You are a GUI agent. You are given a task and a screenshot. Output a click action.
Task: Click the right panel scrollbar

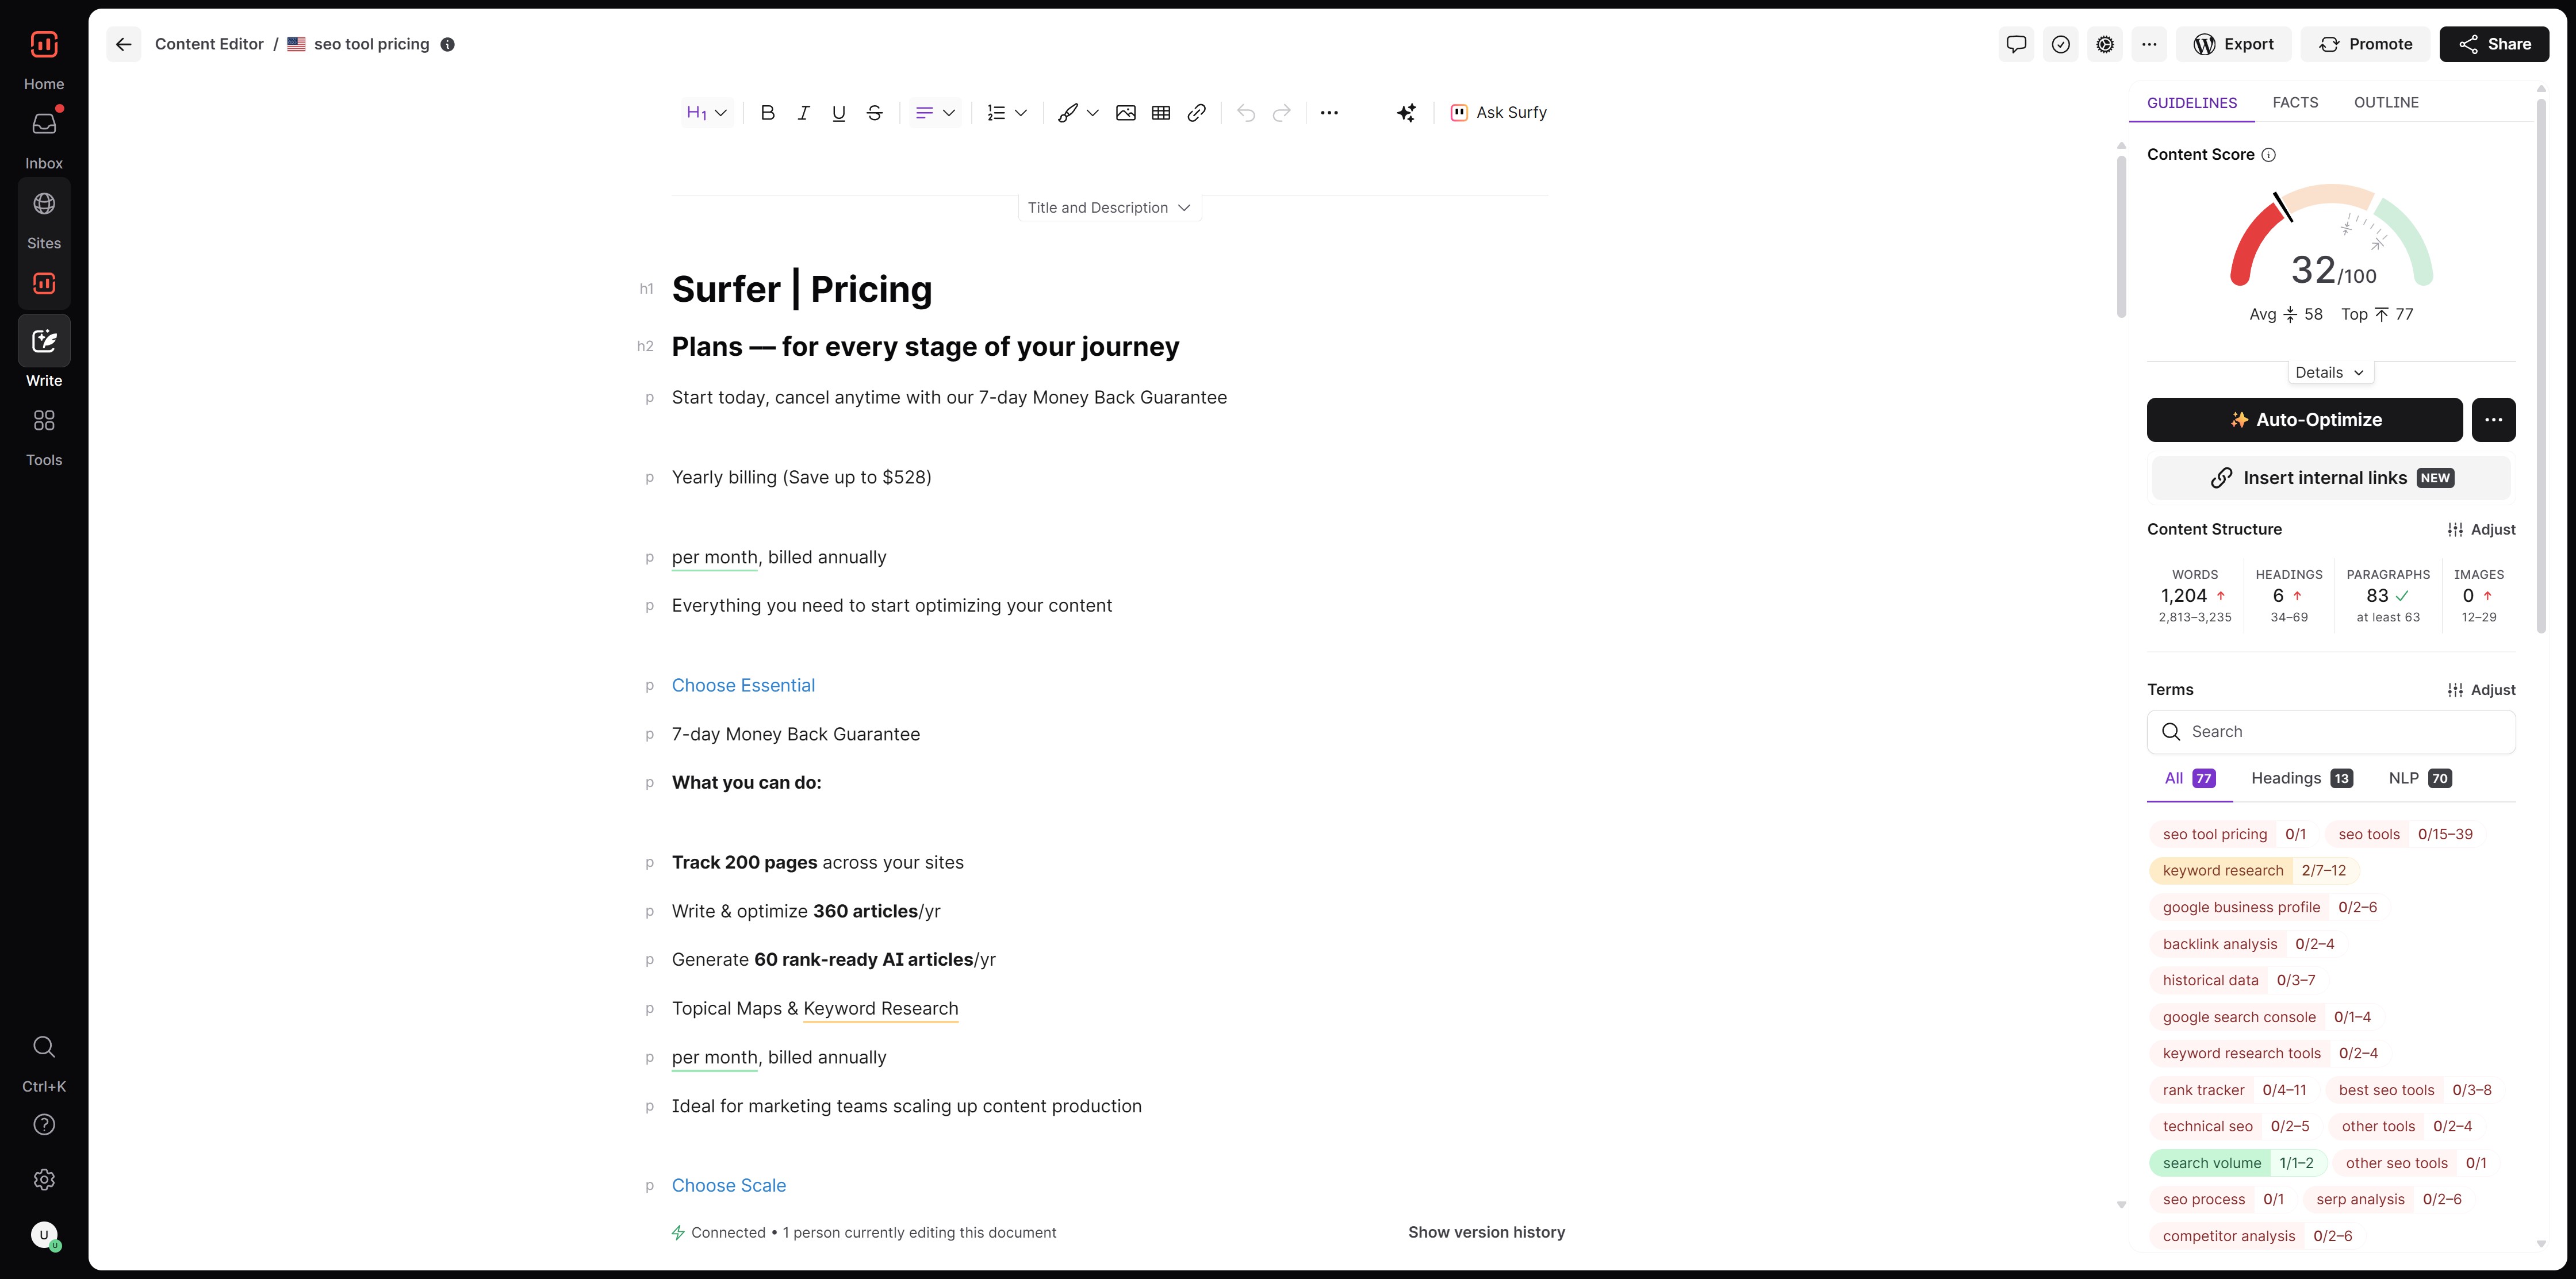coord(2541,365)
